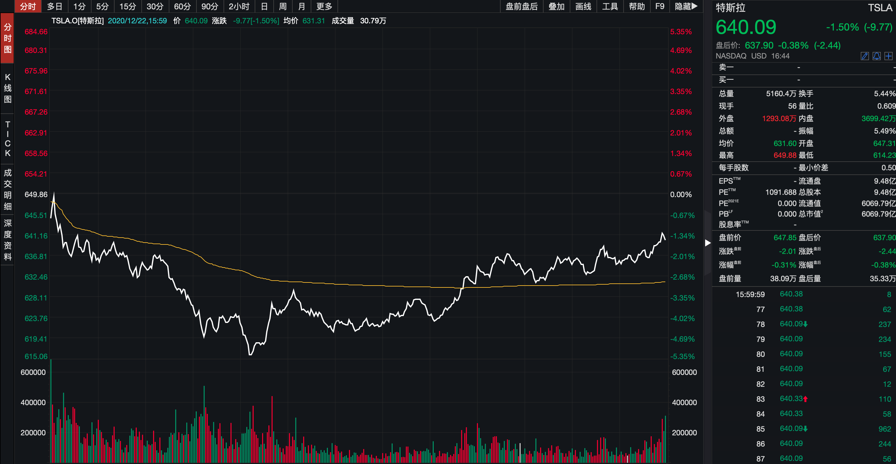Toggle the 隐藏 hide panel button
The image size is (896, 464).
click(686, 6)
